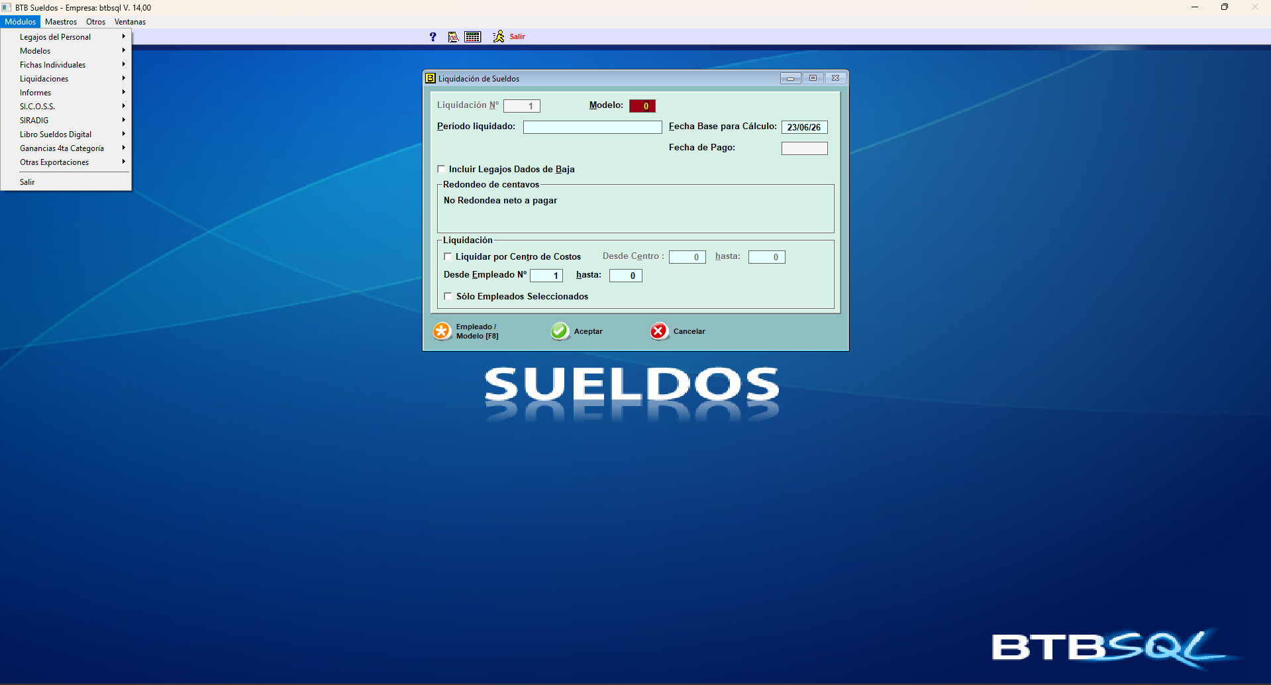Open the Maestros menu
The width and height of the screenshot is (1271, 685).
[61, 22]
